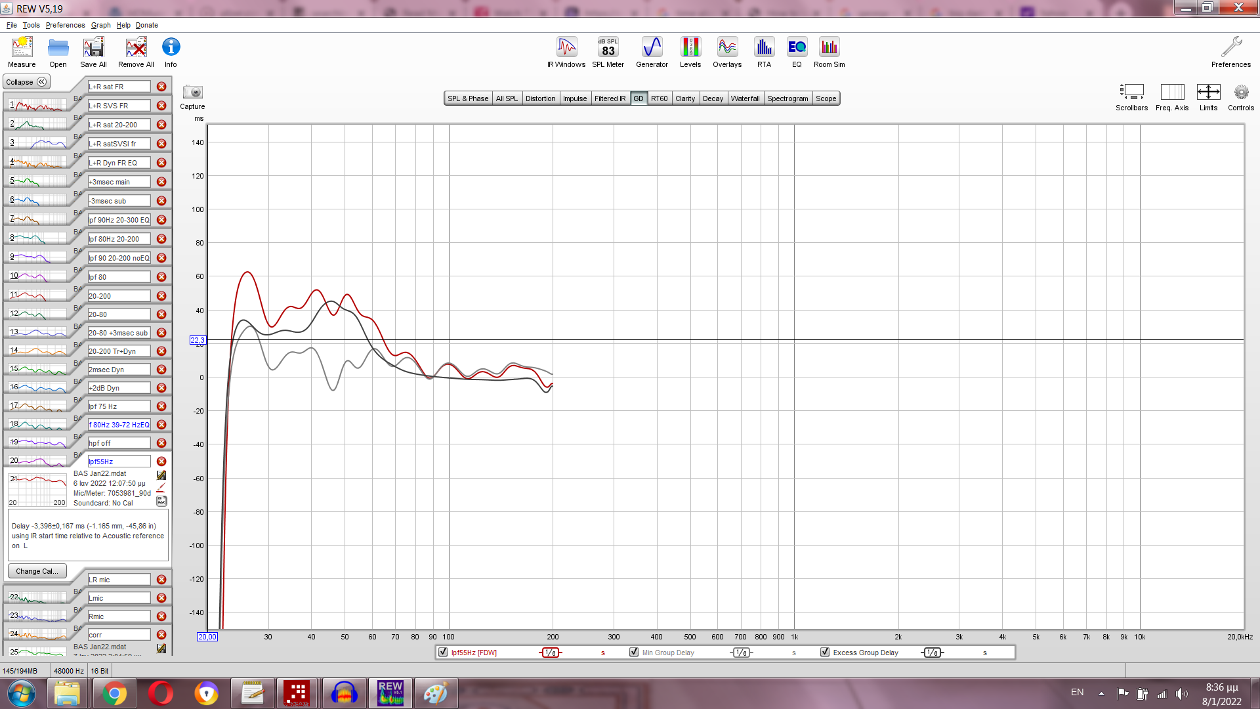Toggle the Min Group Delay checkbox
The width and height of the screenshot is (1260, 709).
[x=634, y=652]
